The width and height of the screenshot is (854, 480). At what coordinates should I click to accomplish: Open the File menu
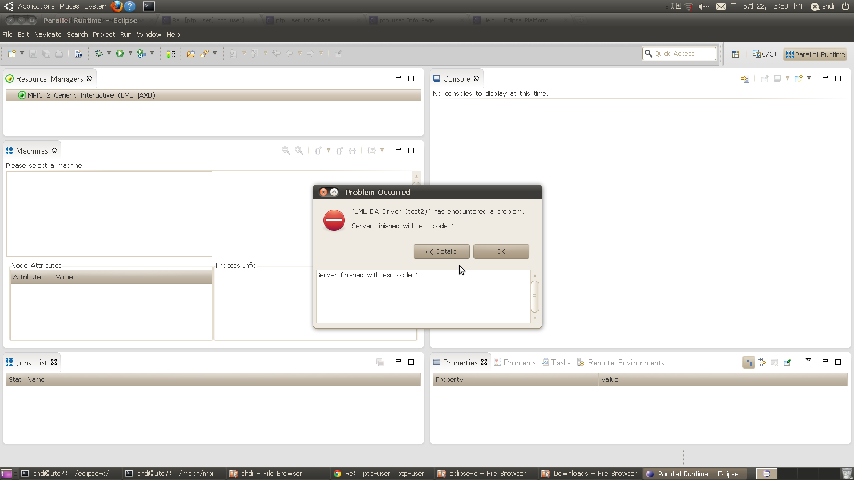(x=7, y=34)
